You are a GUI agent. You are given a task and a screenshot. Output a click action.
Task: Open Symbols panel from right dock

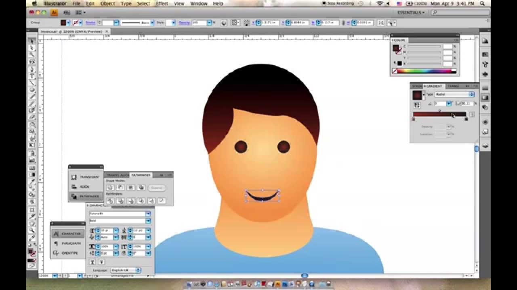(485, 75)
